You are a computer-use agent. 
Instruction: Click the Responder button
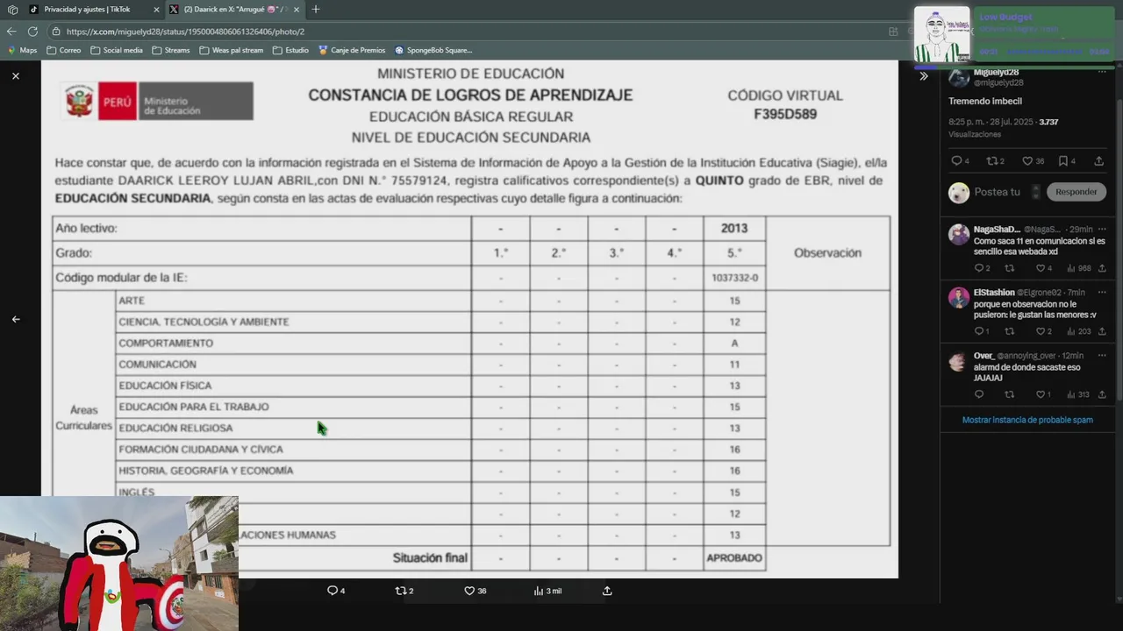pos(1076,192)
